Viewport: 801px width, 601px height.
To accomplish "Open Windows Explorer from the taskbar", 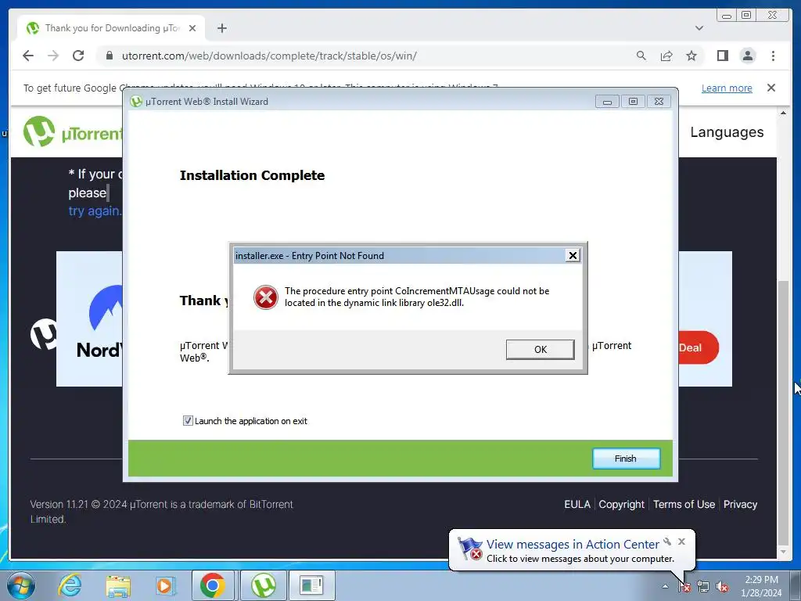I will coord(118,585).
